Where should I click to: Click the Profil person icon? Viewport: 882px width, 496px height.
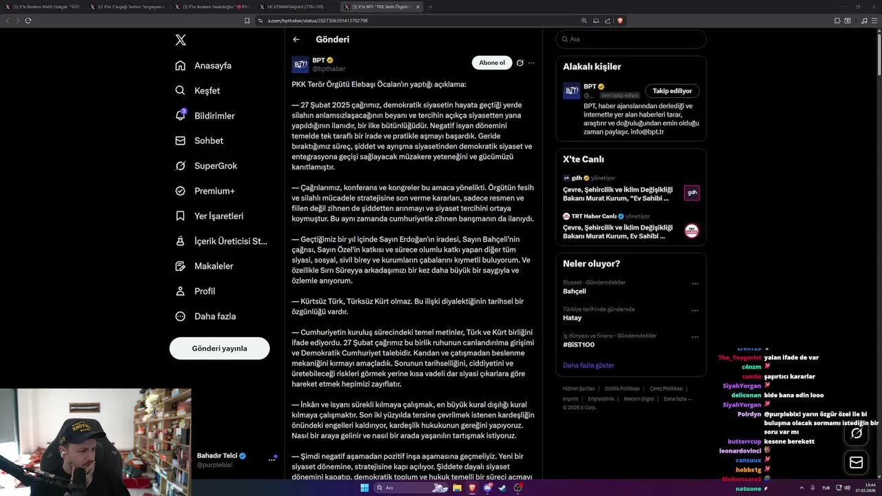(181, 291)
